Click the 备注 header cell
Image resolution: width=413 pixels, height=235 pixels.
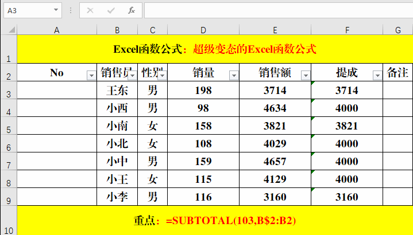click(x=398, y=72)
